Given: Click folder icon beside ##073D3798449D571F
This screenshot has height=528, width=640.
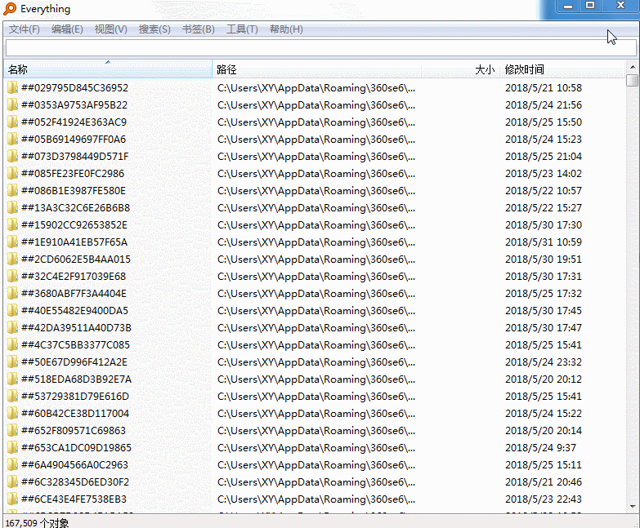Looking at the screenshot, I should 13,157.
